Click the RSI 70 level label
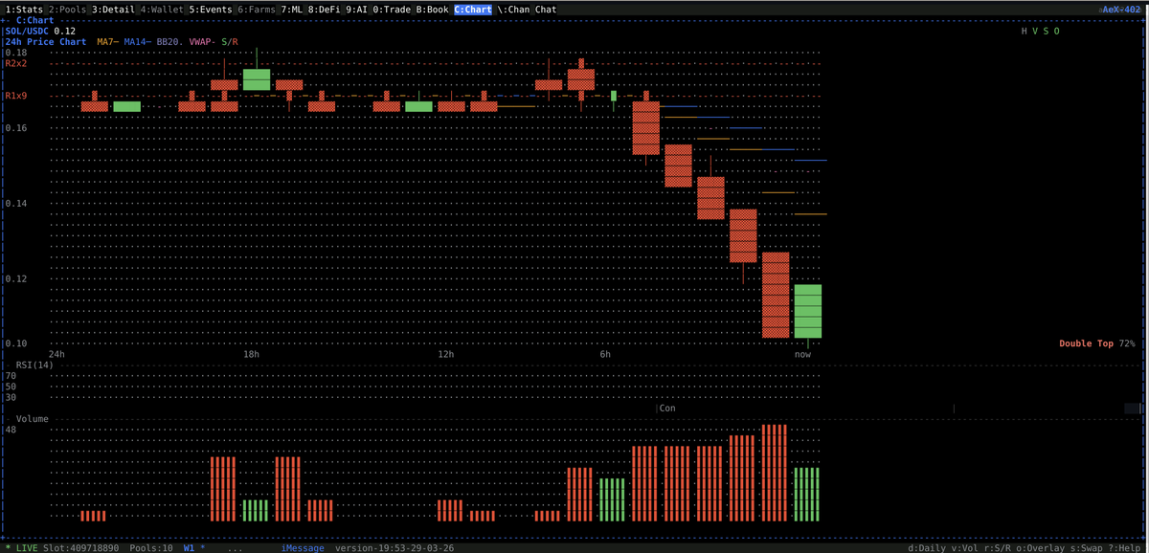 pyautogui.click(x=11, y=376)
